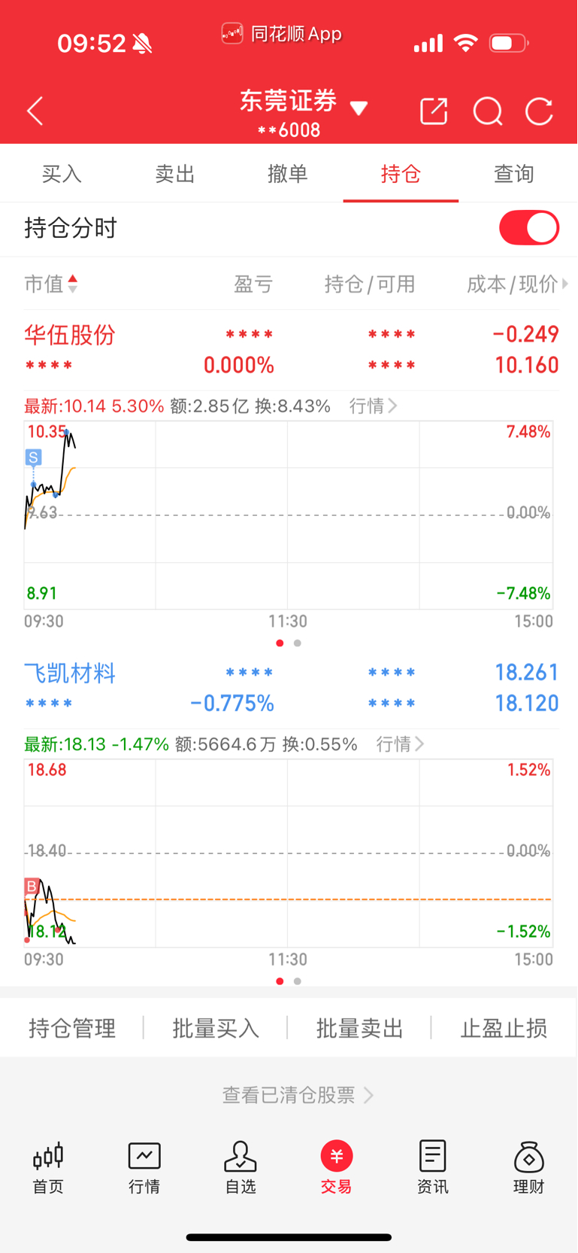Screen dimensions: 578x1253
Task: Open 首页 in the bottom navigation
Action: coord(48,1168)
